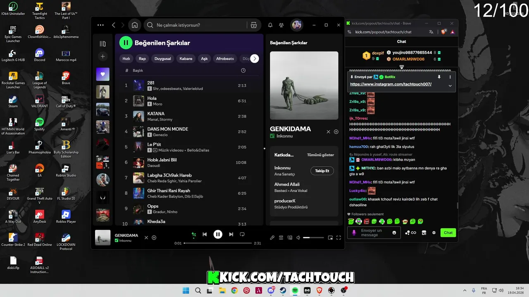529x297 pixels.
Task: Open connect to a device icon
Action: (290, 238)
